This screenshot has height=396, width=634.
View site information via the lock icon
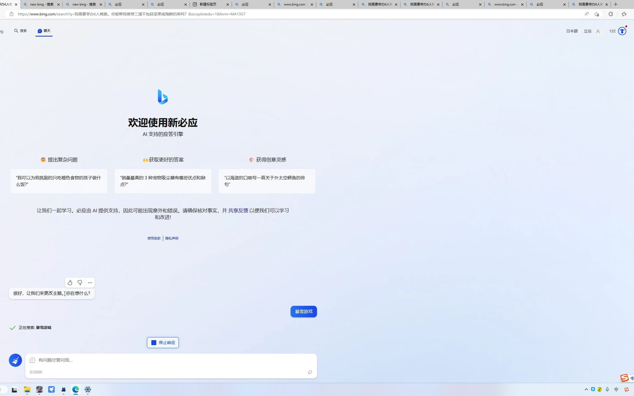pyautogui.click(x=11, y=14)
